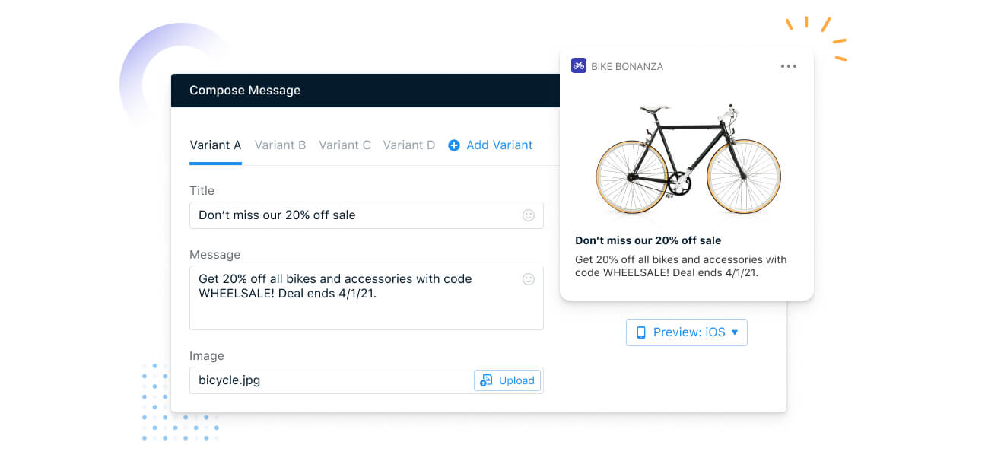
Task: Switch to the Variant C tab
Action: coord(345,145)
